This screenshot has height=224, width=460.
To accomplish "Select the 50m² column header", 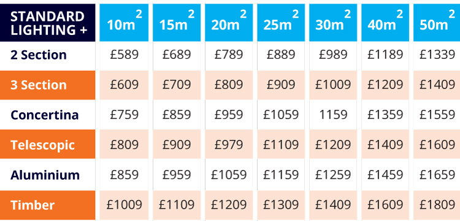I will [437, 23].
